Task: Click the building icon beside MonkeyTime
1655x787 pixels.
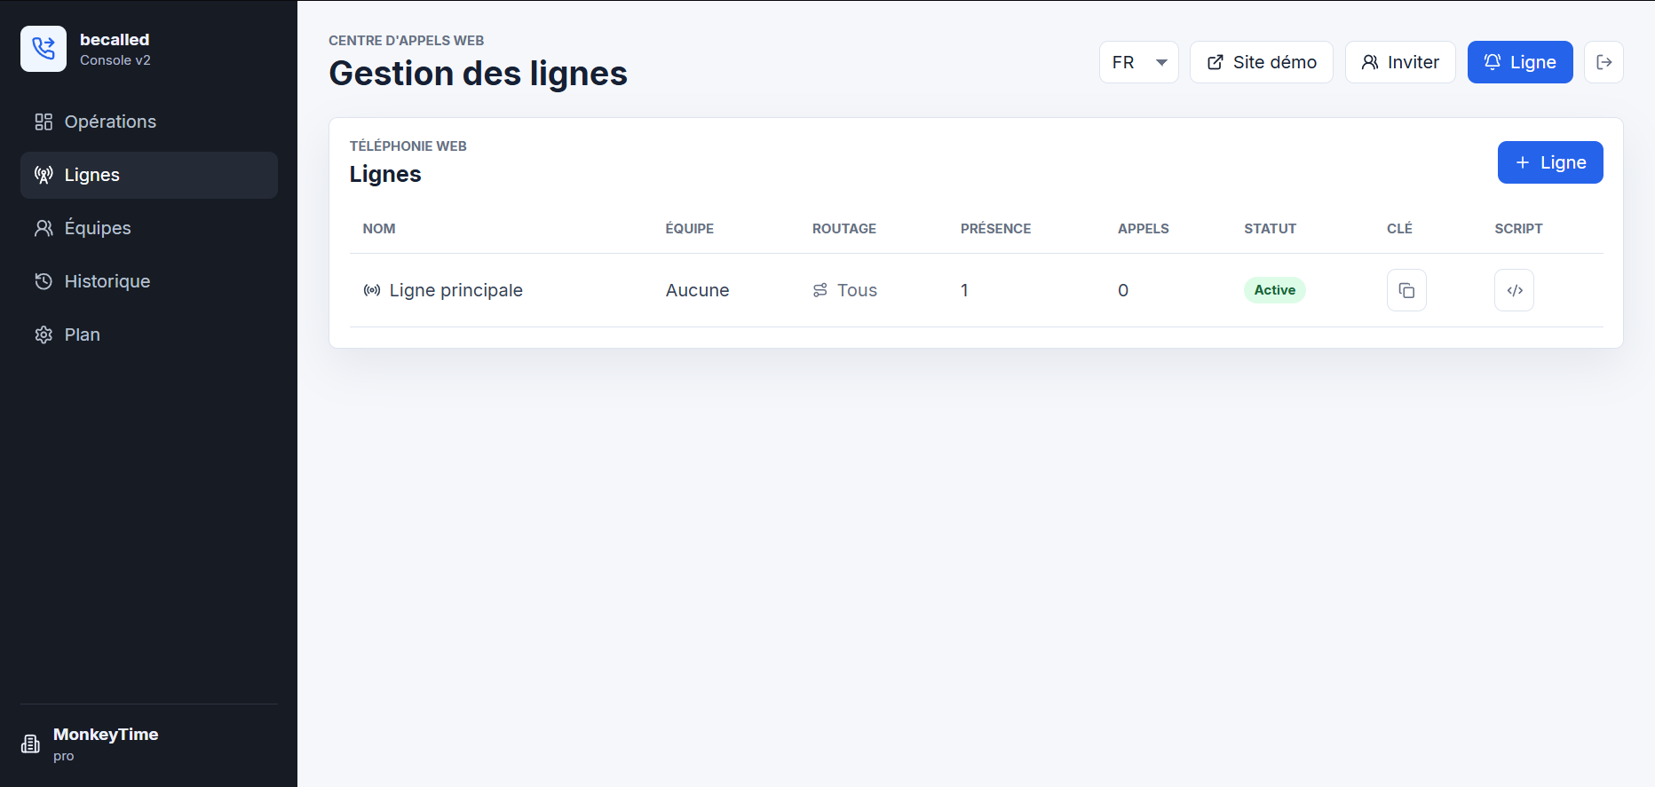Action: point(31,744)
